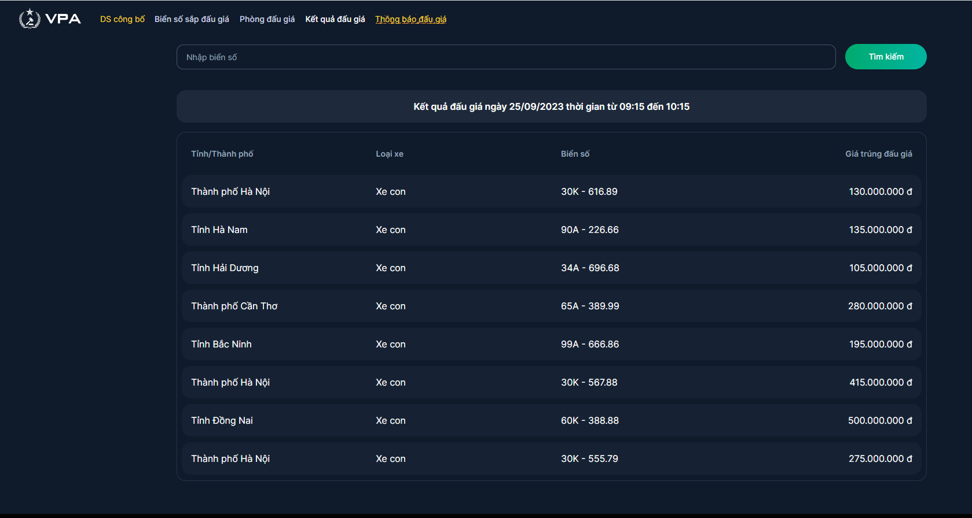Go to Phòng đấu giá tab
The height and width of the screenshot is (518, 972).
[267, 19]
